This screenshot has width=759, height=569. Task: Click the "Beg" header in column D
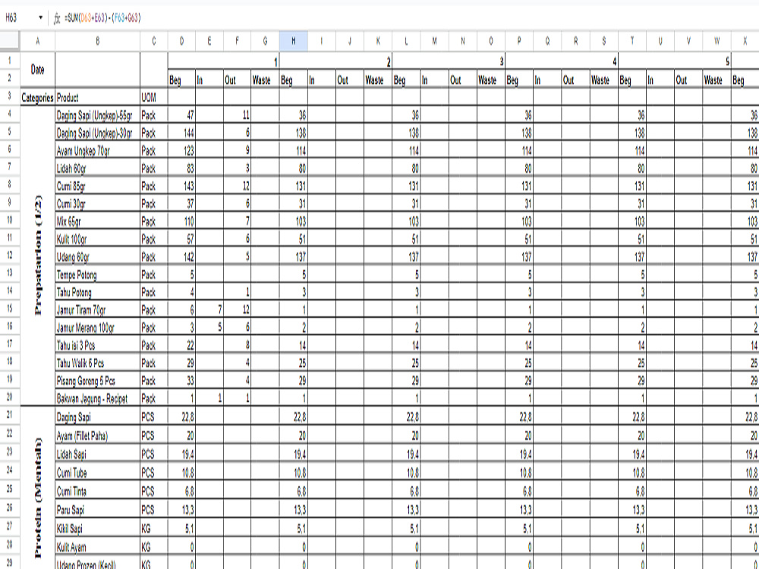[181, 80]
